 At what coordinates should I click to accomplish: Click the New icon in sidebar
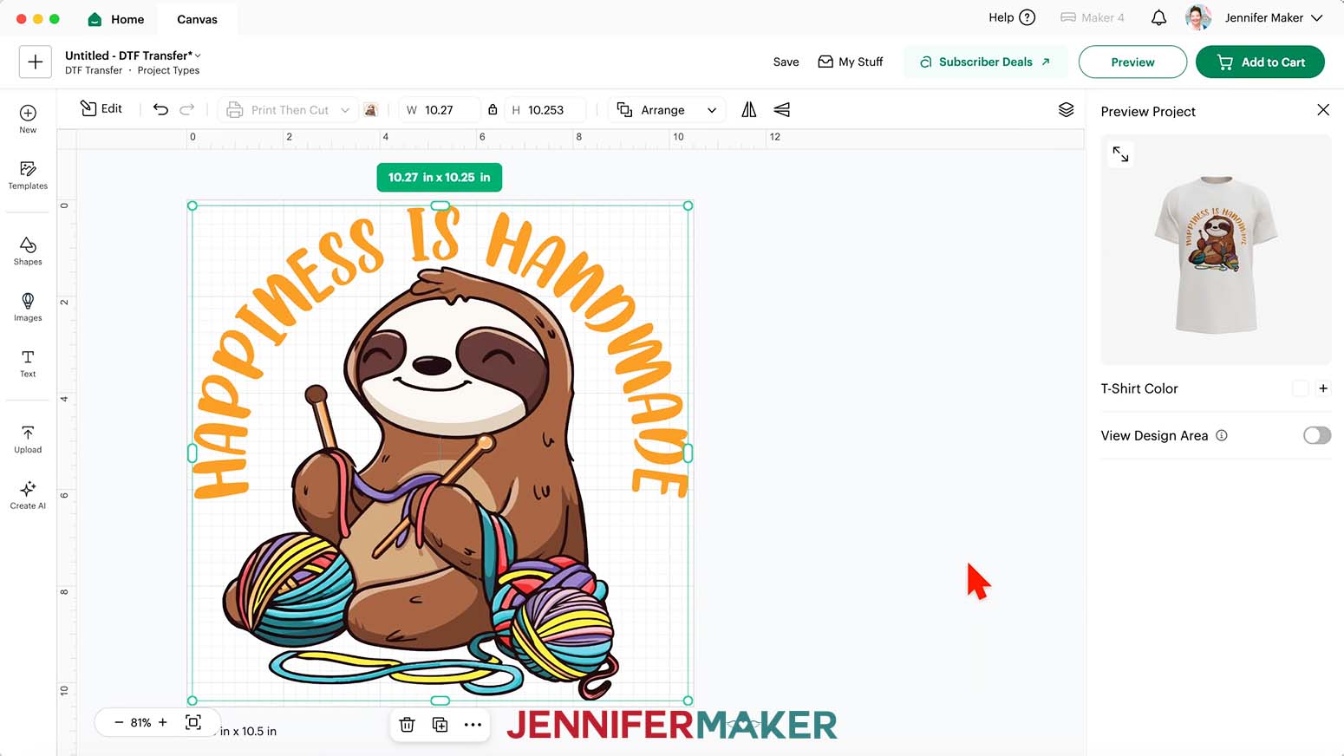coord(28,119)
